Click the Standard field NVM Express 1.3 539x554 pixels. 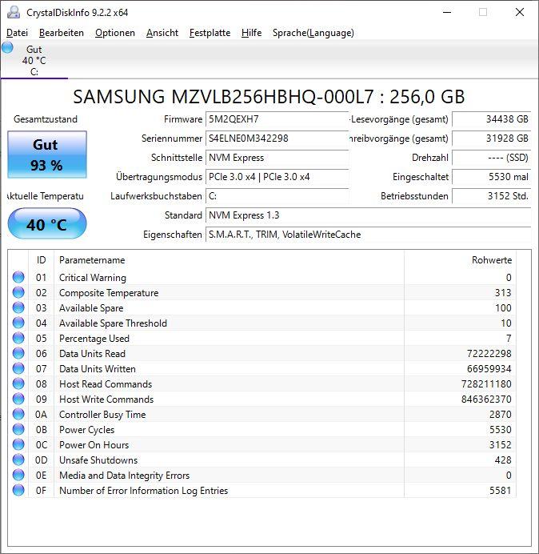pyautogui.click(x=368, y=215)
